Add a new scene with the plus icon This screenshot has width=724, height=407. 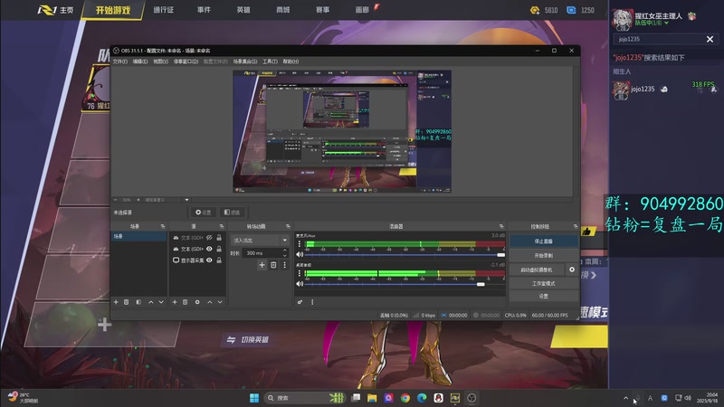(x=116, y=302)
